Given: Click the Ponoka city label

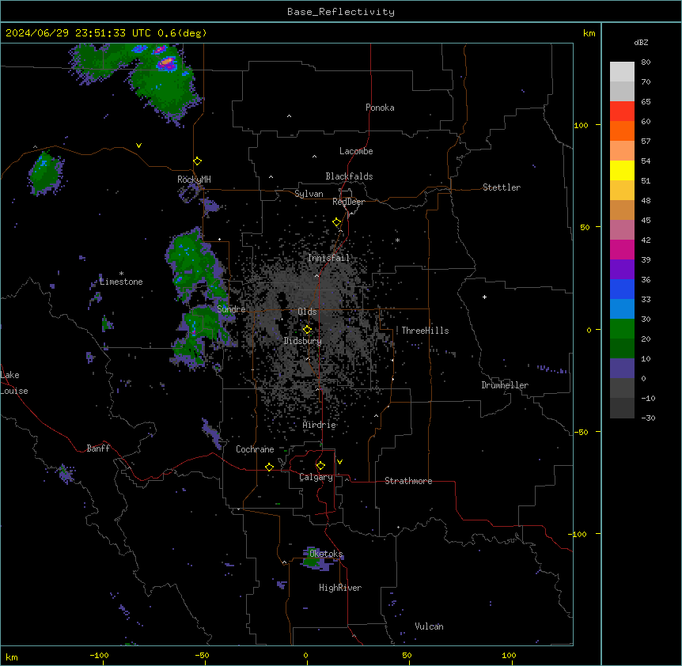Looking at the screenshot, I should pos(380,108).
